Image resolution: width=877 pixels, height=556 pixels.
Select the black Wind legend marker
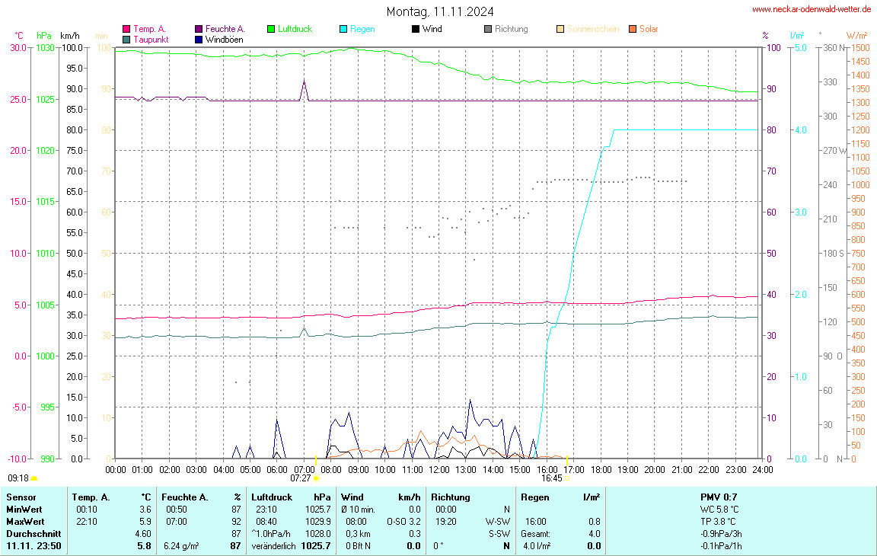[416, 29]
